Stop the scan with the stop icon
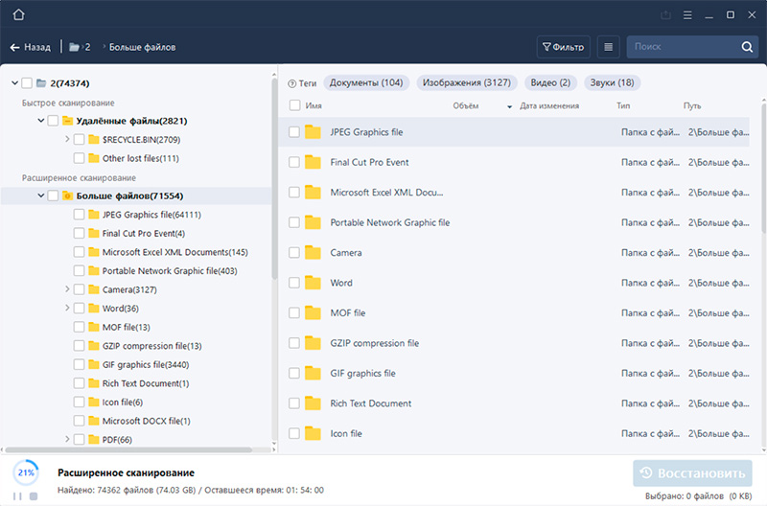The width and height of the screenshot is (767, 506). 33,495
